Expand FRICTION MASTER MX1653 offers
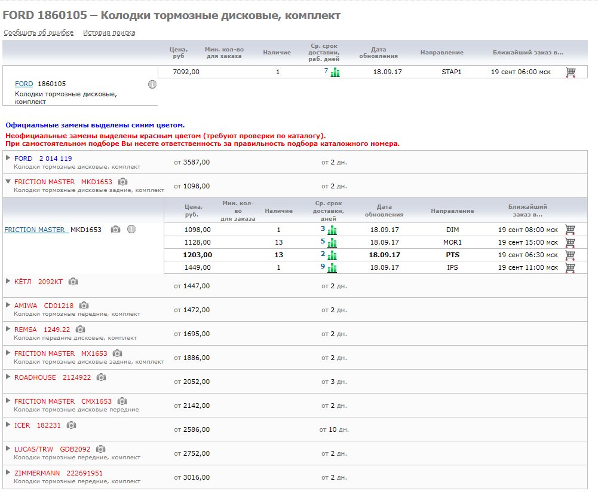Image resolution: width=598 pixels, height=500 pixels. tap(8, 353)
